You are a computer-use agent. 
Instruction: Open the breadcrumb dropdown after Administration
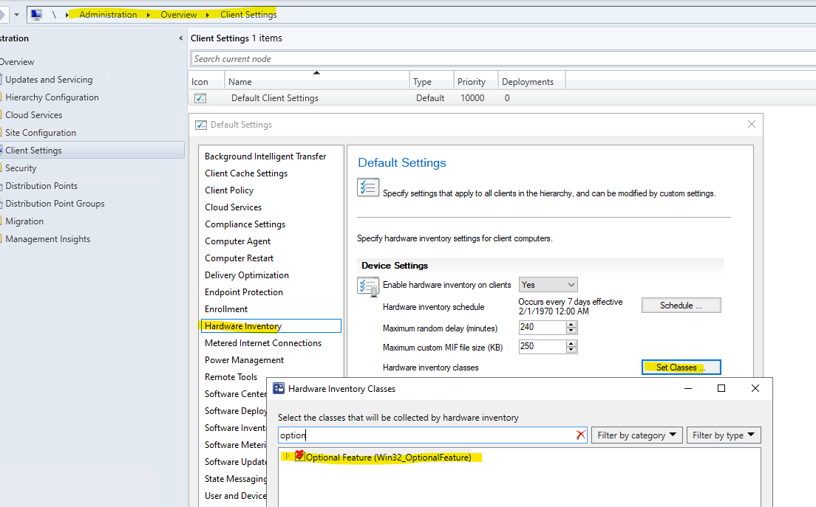149,15
